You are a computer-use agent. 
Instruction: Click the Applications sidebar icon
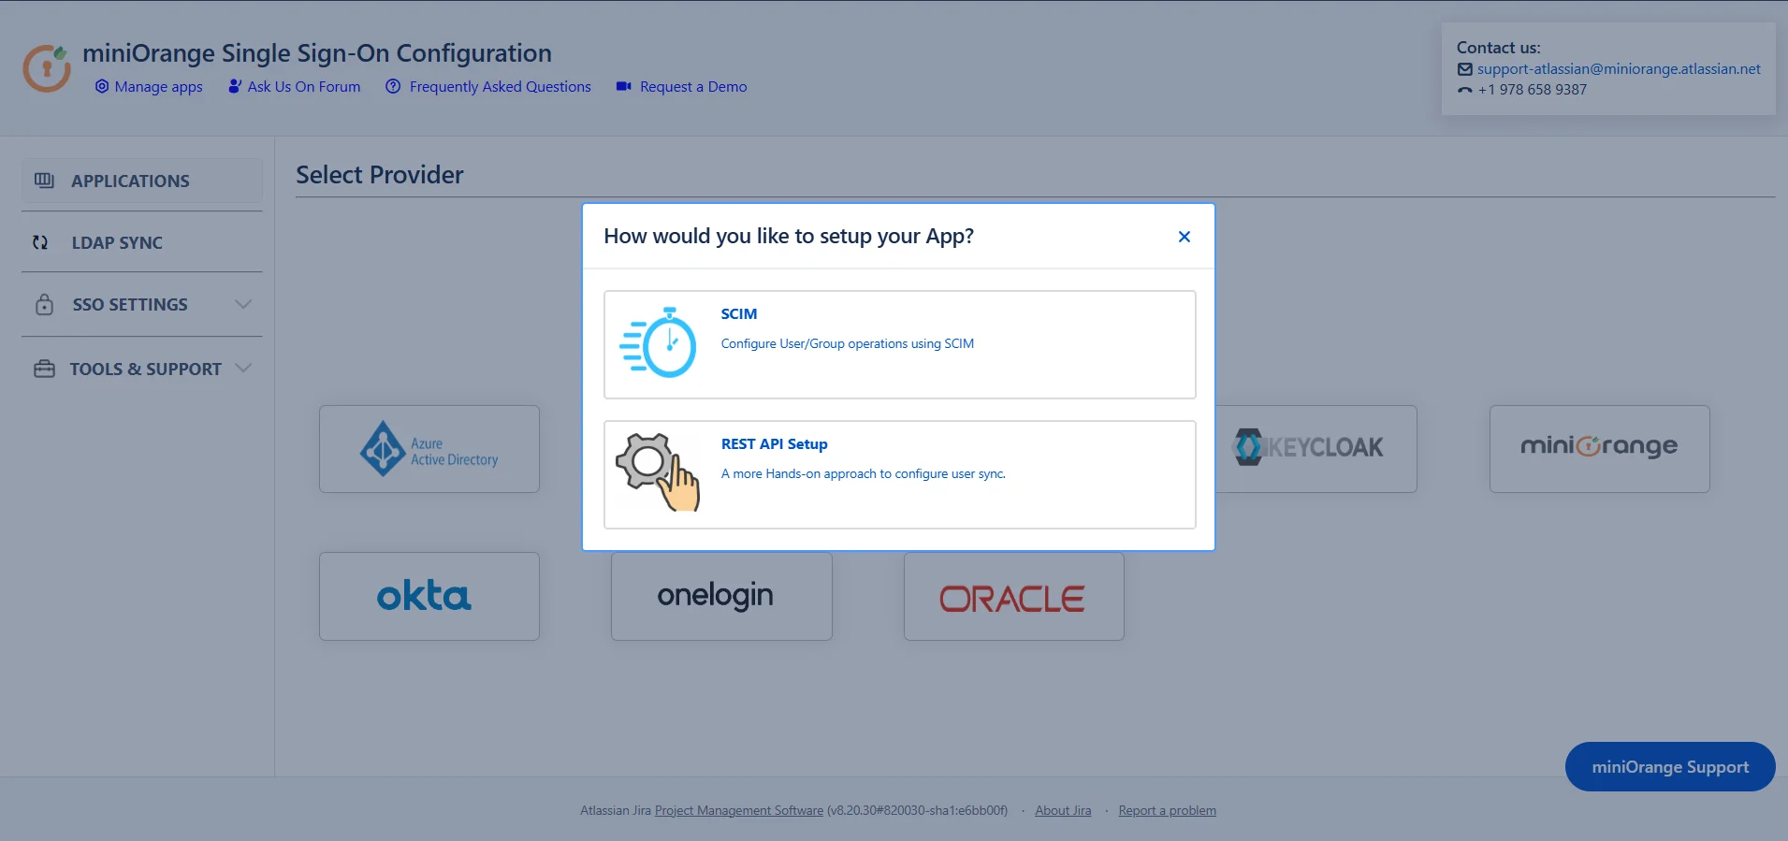coord(44,180)
